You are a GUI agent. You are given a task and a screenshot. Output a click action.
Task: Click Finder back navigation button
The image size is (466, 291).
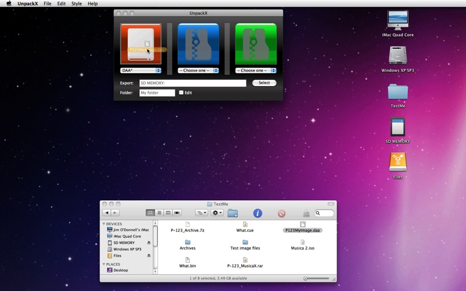107,212
